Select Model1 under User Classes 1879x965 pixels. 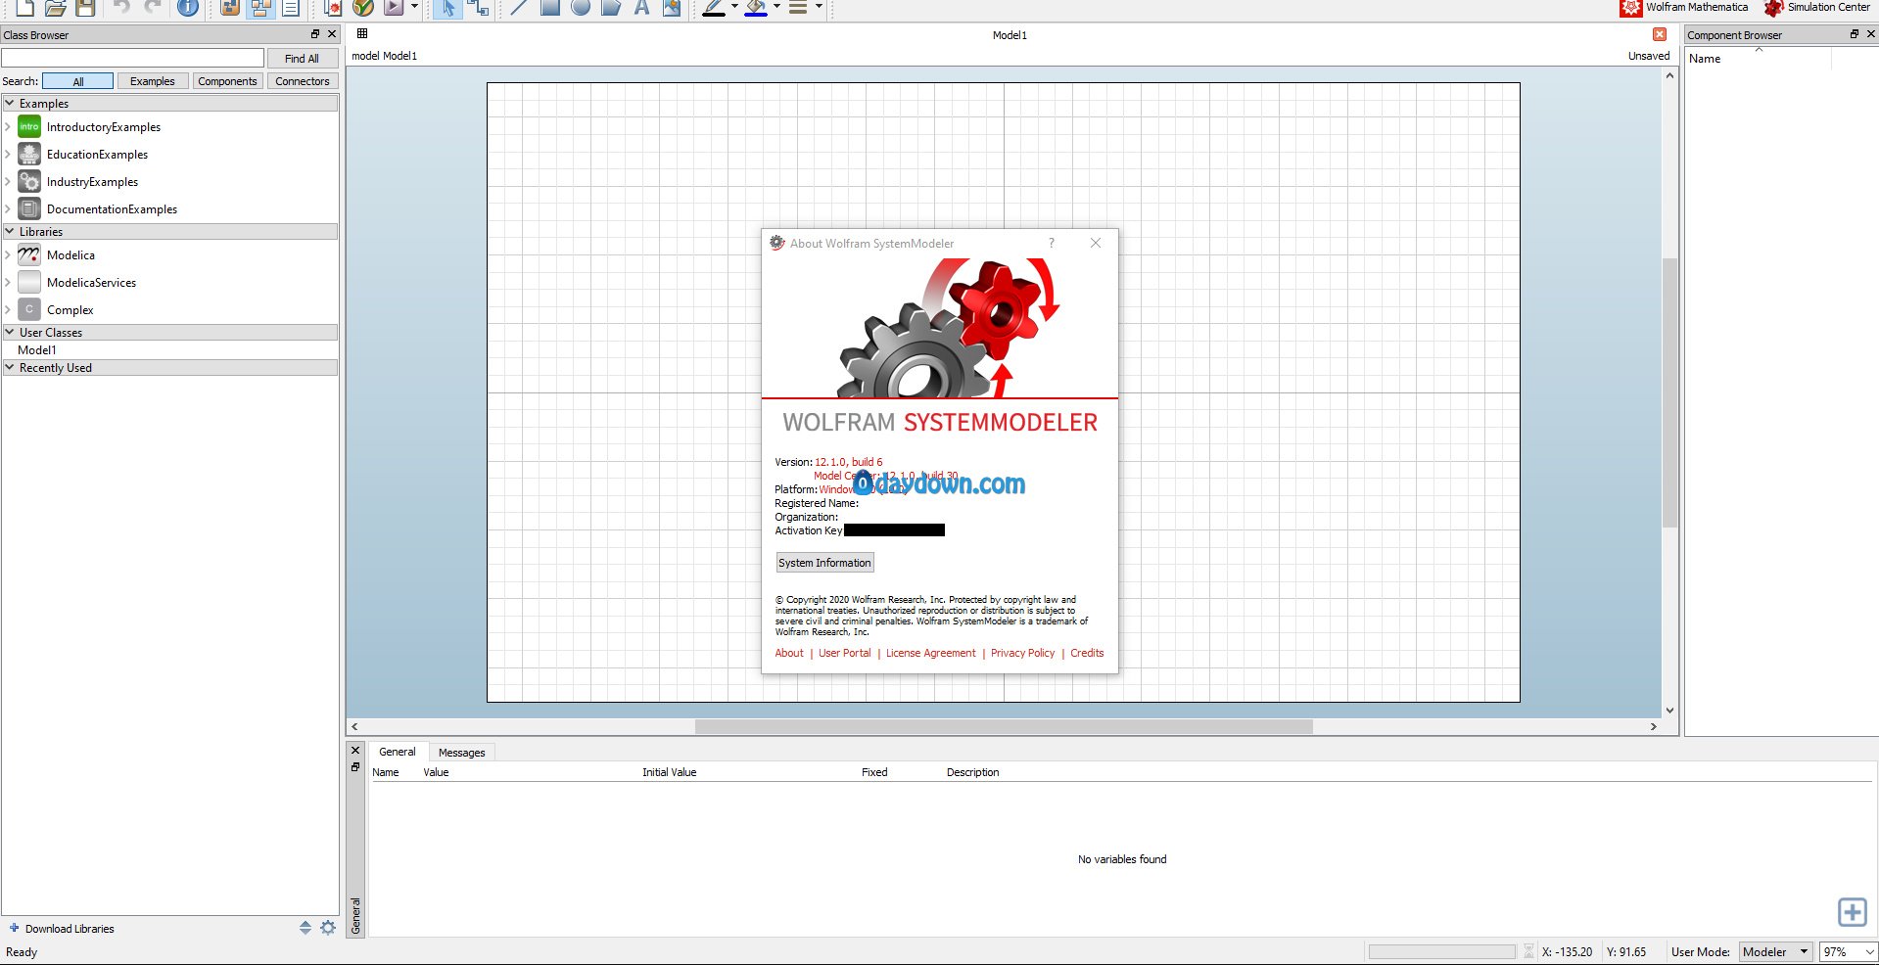37,350
